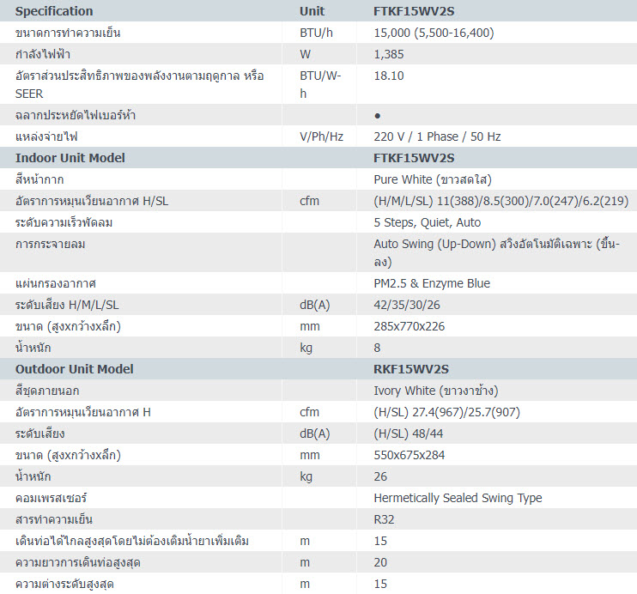637x594 pixels.
Task: Select the outdoor weight value '26'
Action: [x=380, y=477]
